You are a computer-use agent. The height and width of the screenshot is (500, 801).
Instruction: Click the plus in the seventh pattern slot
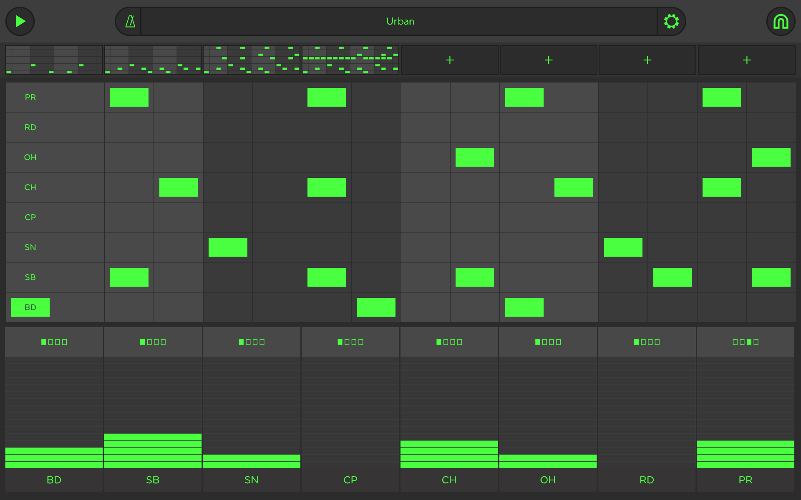click(647, 60)
